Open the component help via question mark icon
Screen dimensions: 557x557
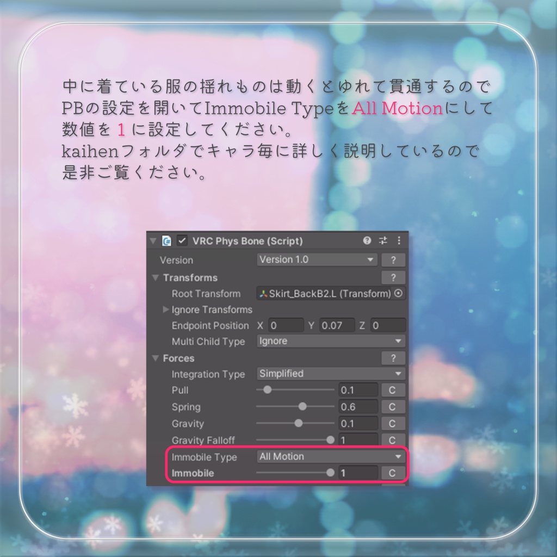click(368, 241)
